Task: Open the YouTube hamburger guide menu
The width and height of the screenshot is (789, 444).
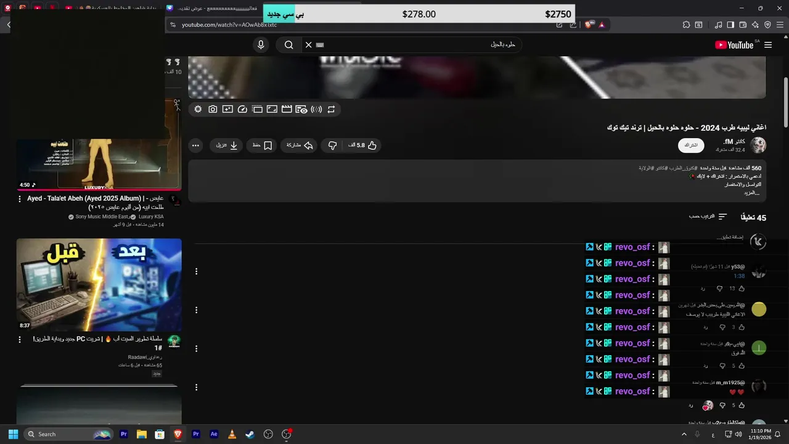Action: (x=768, y=45)
